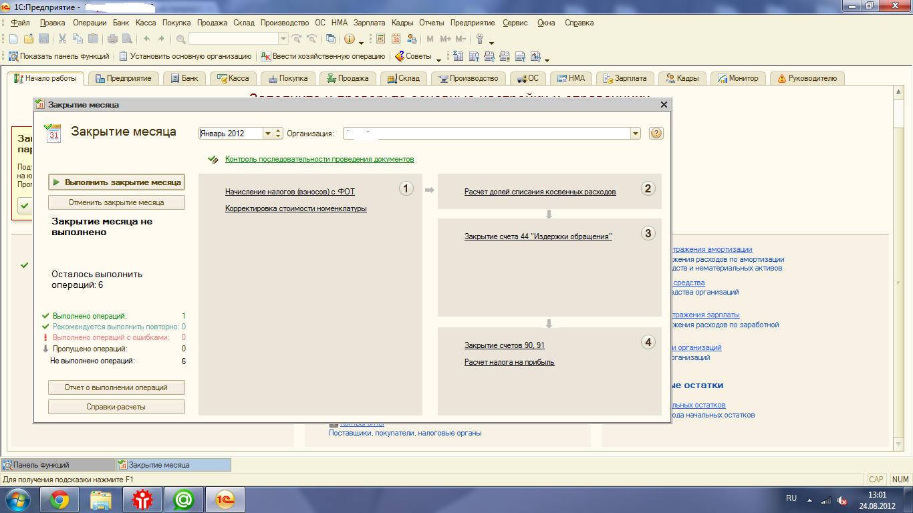913x513 pixels.
Task: Click the new document icon in the toolbar
Action: click(13, 39)
